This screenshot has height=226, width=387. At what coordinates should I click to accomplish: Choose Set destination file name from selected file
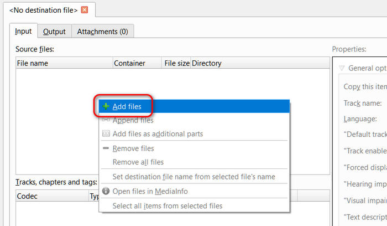pyautogui.click(x=194, y=177)
